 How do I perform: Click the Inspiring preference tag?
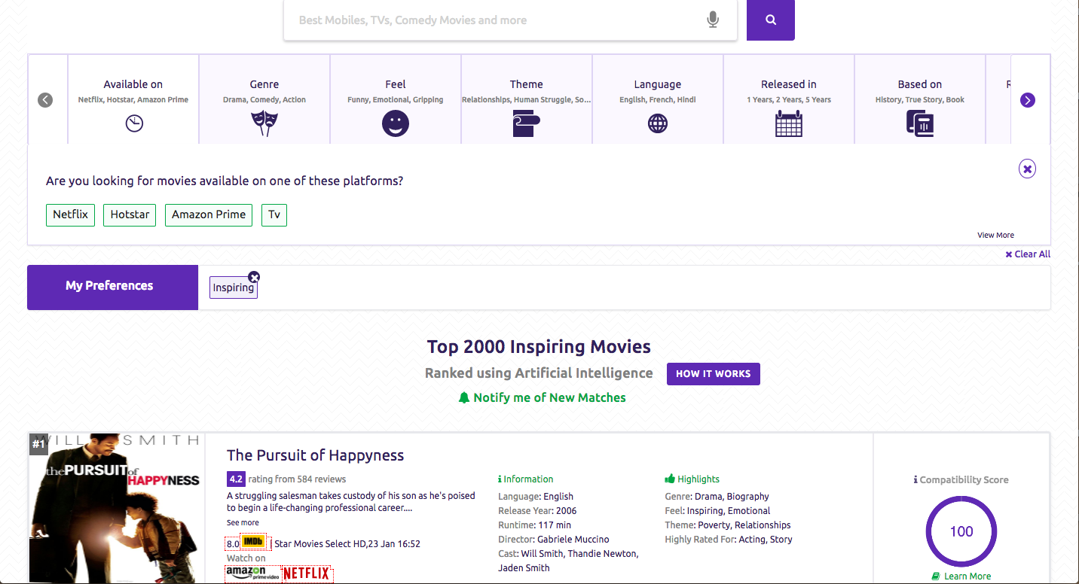pos(234,288)
